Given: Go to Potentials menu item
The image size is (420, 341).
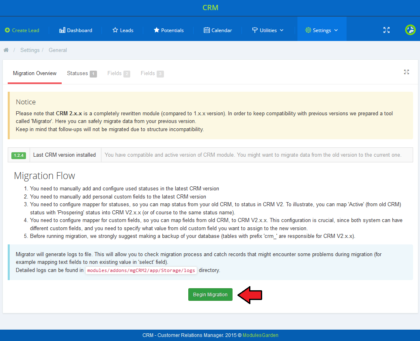Looking at the screenshot, I should (x=168, y=30).
